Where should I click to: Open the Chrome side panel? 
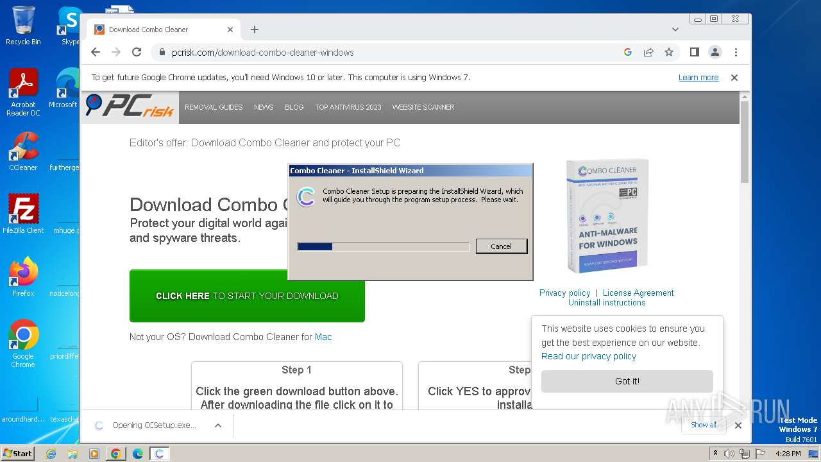694,52
